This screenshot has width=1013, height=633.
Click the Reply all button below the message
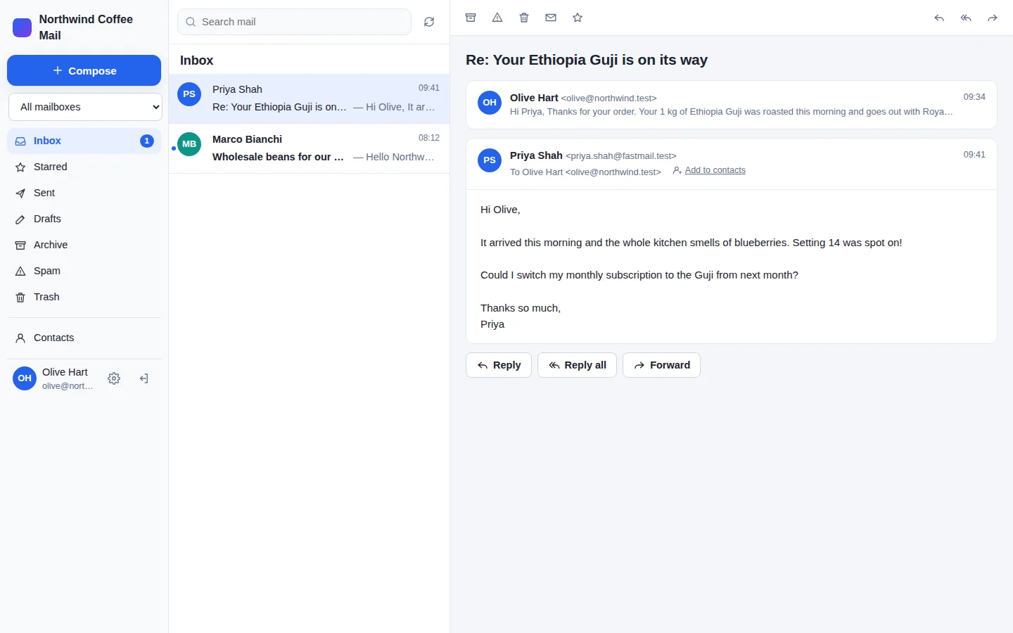[x=577, y=365]
